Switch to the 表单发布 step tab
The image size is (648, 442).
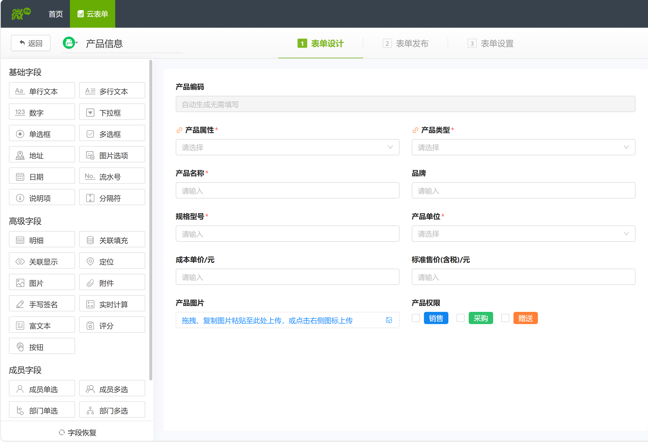coord(406,43)
